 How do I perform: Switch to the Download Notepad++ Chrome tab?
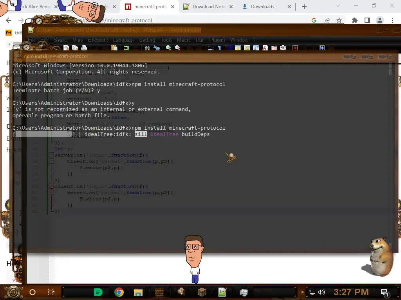pyautogui.click(x=208, y=7)
